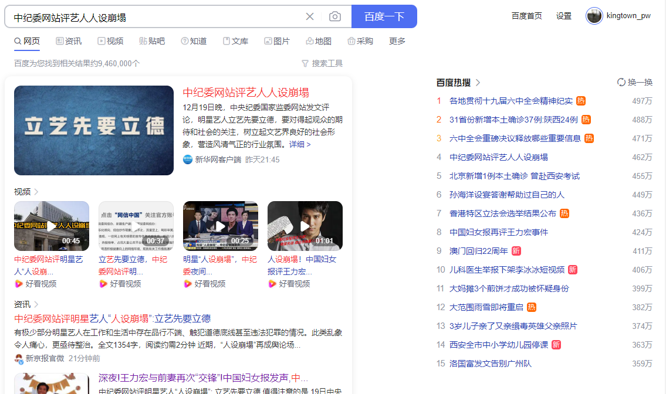Open hot search 大妈摊3个煎饼才成功被怀疑身份
This screenshot has height=394, width=666.
click(x=509, y=288)
